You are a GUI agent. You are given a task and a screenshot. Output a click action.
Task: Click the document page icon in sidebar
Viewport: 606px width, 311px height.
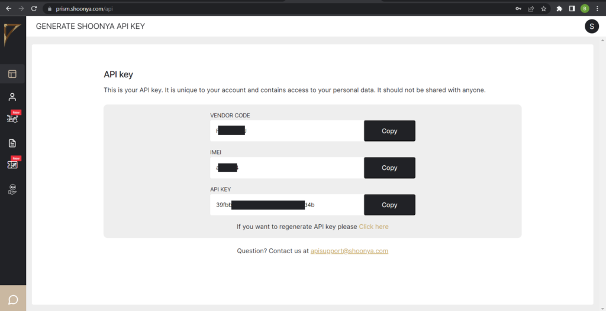click(x=12, y=143)
